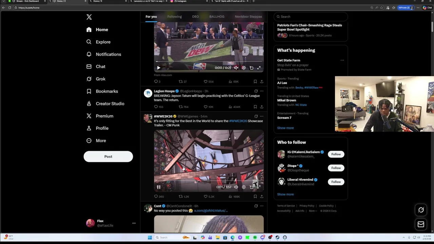This screenshot has width=434, height=244.
Task: Follow Liberal Hivemind
Action: pos(336,182)
